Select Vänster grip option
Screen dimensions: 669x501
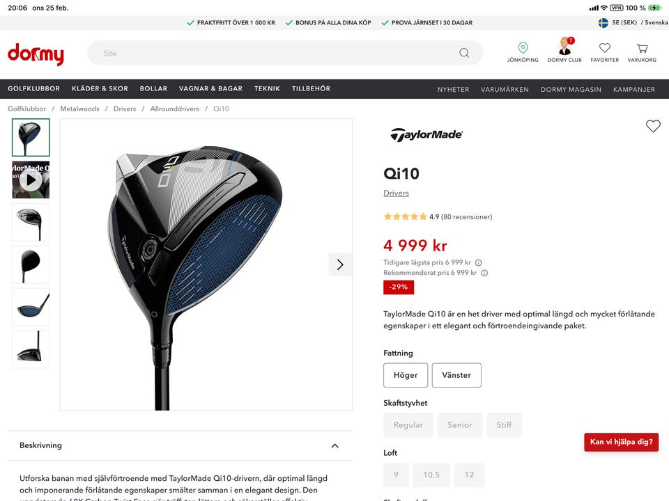[456, 375]
